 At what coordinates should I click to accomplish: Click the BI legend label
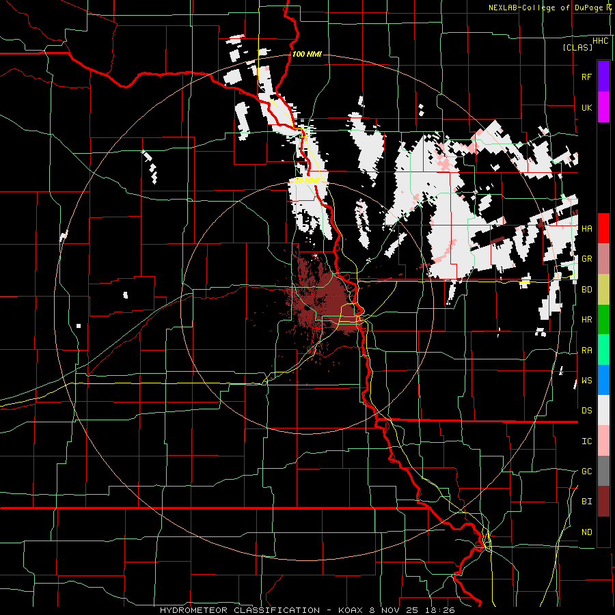coord(586,502)
